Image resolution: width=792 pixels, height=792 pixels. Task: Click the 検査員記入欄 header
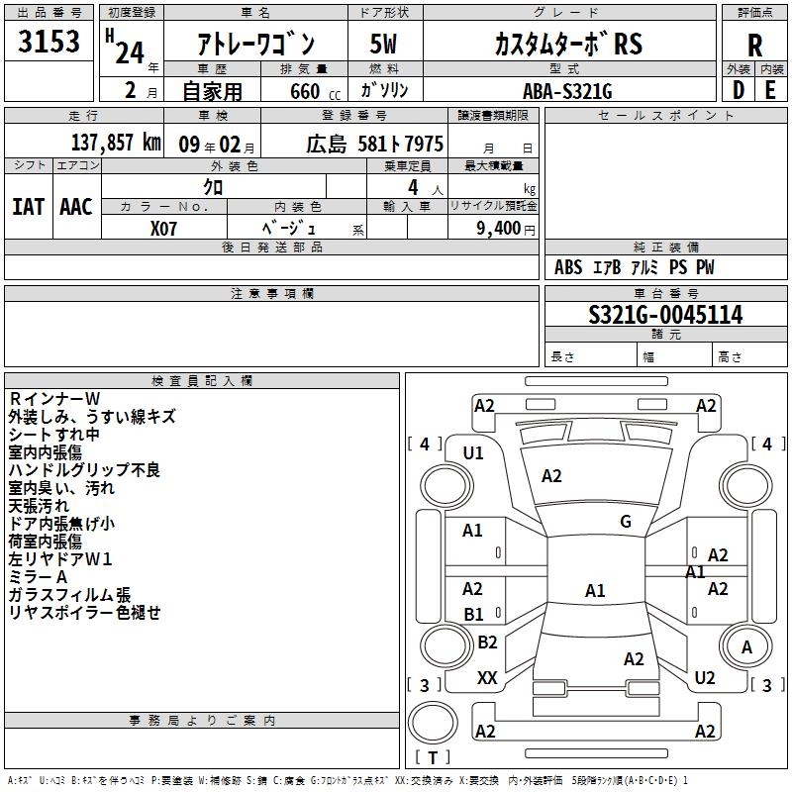pos(202,381)
